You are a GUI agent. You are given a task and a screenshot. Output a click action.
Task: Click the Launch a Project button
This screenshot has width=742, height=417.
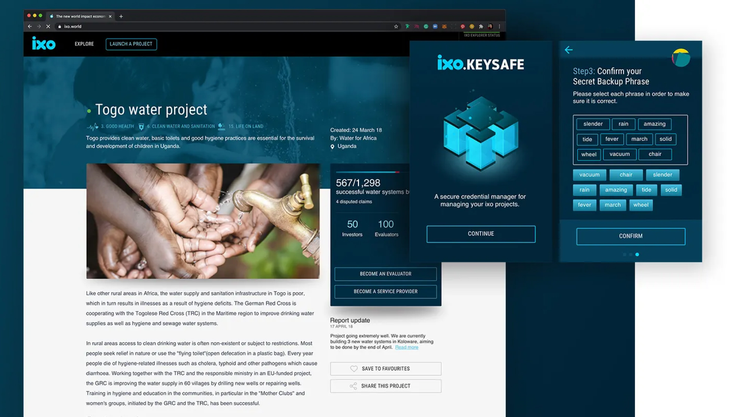[131, 44]
